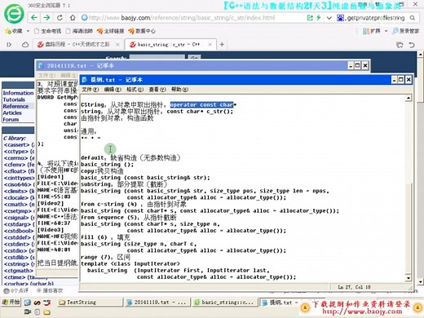Open 帮助 menu in 提纲.txt Notepad
The height and width of the screenshot is (318, 424).
tap(179, 90)
